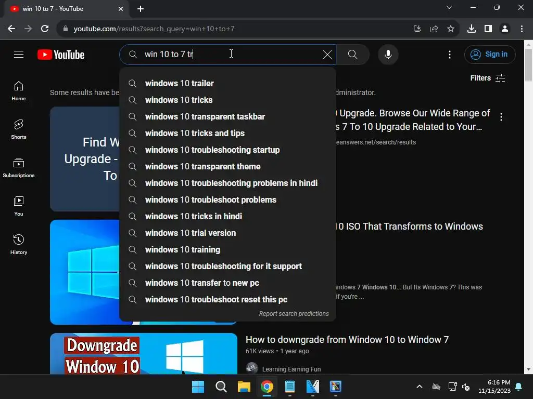Choose windows 10 troubleshoot reset this pc
Image resolution: width=533 pixels, height=399 pixels.
click(x=228, y=299)
